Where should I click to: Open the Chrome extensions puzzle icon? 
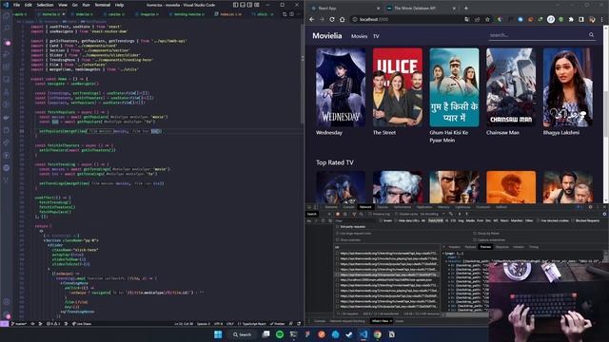571,19
